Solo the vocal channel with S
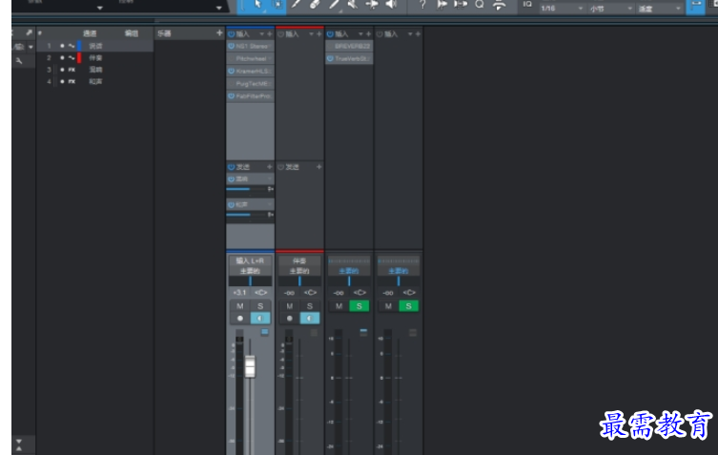The width and height of the screenshot is (718, 455). click(x=260, y=306)
